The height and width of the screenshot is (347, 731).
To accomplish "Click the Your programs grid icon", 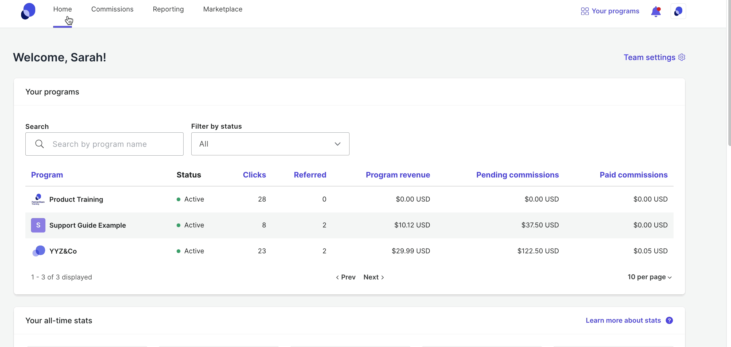I will (x=585, y=11).
